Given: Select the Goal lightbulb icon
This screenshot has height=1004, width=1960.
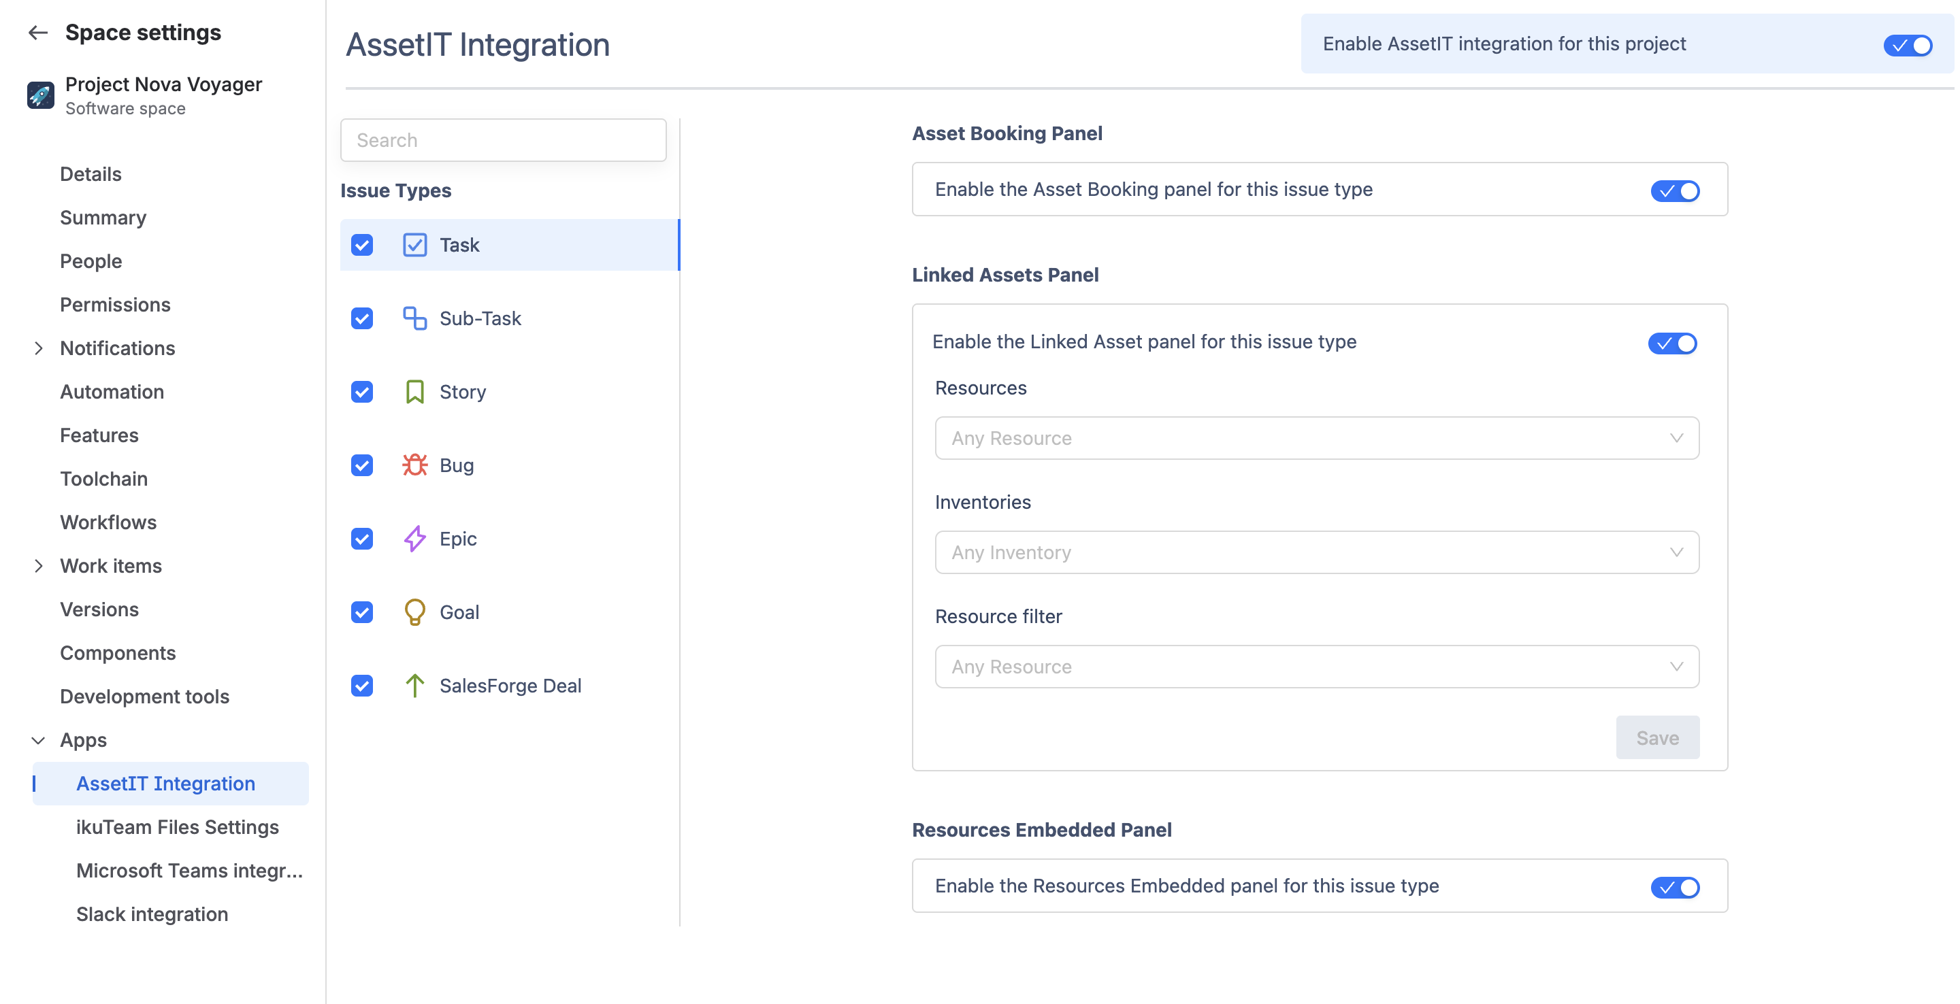Looking at the screenshot, I should 414,612.
